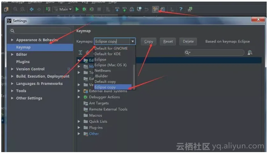Expand the Languages & Frameworks category
The image size is (268, 154).
point(12,84)
